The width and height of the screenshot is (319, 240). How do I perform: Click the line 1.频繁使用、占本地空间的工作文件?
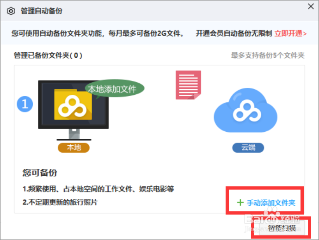[x=98, y=189]
